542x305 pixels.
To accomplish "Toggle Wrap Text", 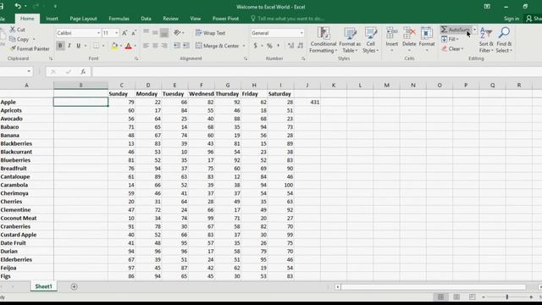I will point(210,33).
